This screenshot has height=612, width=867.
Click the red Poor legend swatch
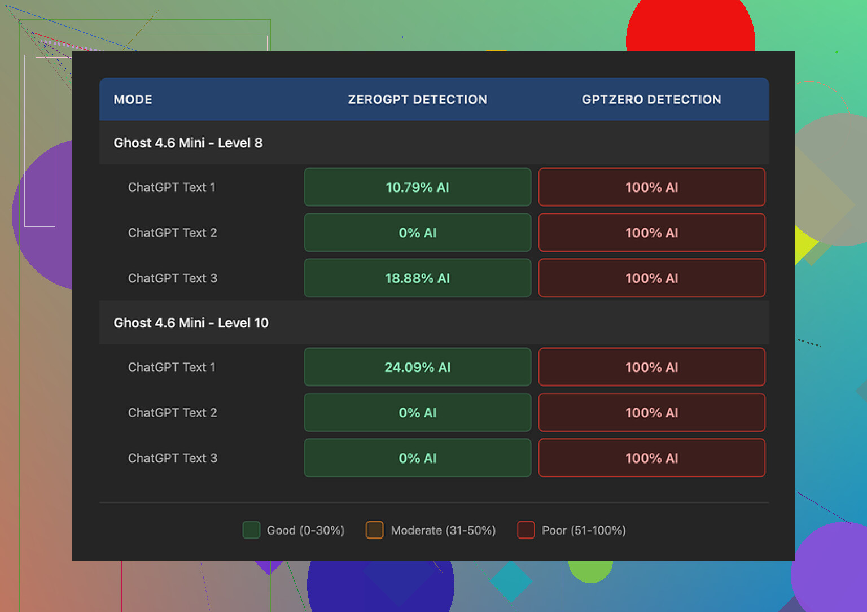tap(526, 530)
